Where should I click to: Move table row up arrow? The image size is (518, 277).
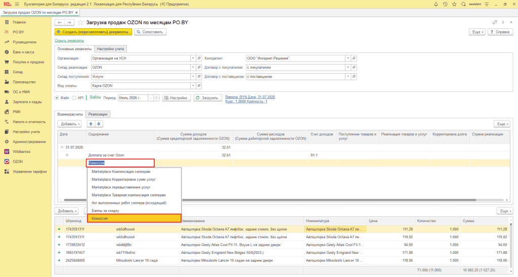91,124
